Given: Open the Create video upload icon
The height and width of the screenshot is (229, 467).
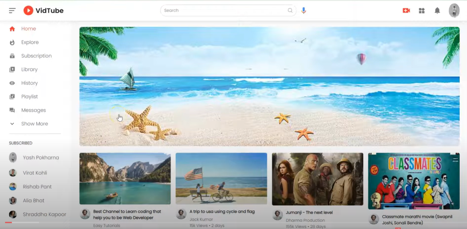Looking at the screenshot, I should [406, 11].
